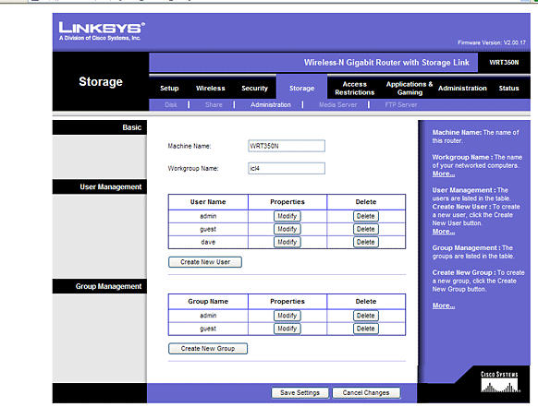Click Create New Group button
Viewport: 538px width, 407px height.
pos(208,349)
